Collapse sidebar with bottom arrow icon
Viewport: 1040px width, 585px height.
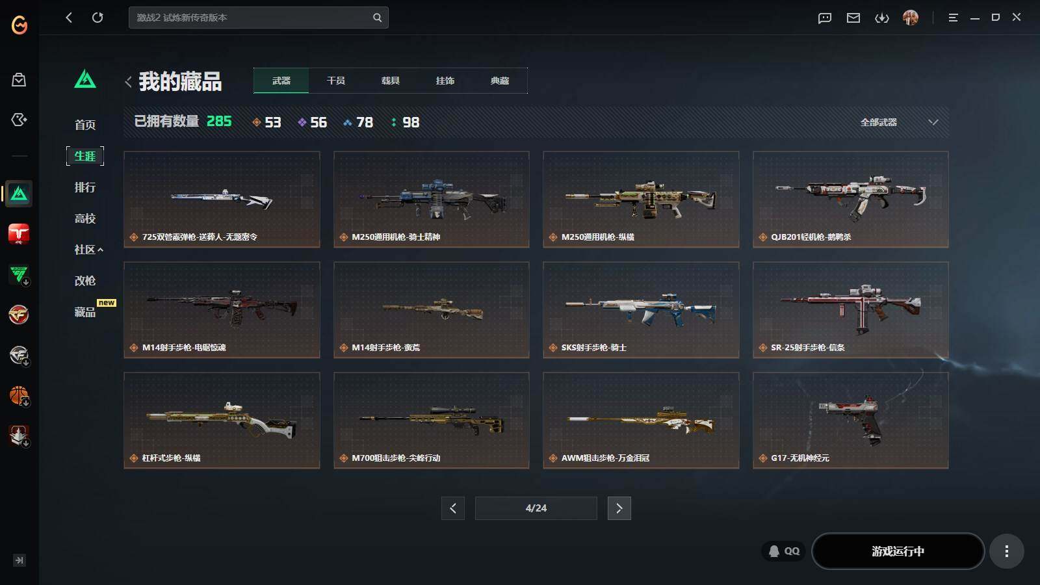click(19, 560)
